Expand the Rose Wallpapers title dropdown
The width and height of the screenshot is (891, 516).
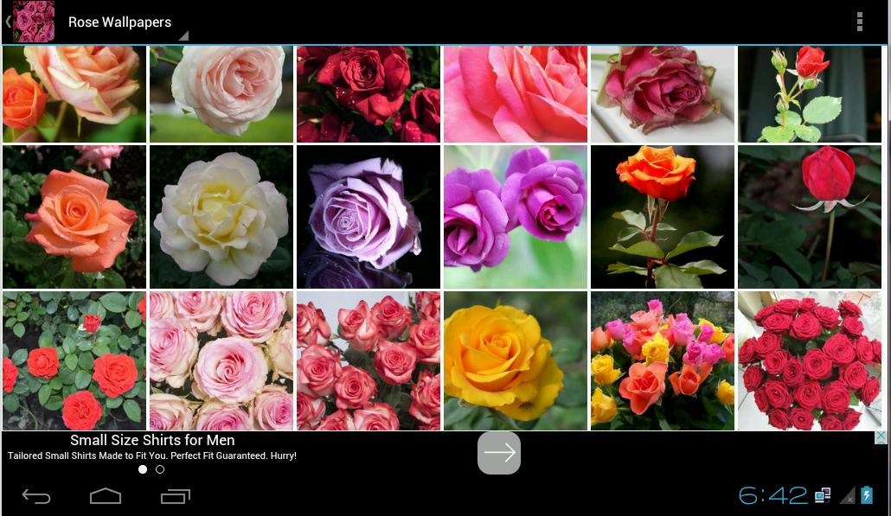pyautogui.click(x=183, y=35)
